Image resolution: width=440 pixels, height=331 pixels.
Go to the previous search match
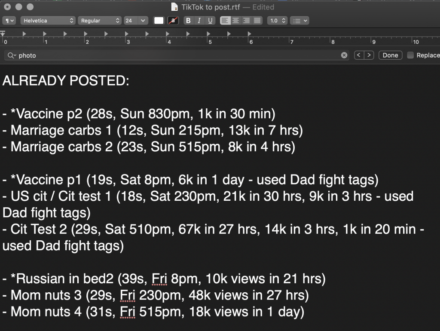(x=359, y=55)
